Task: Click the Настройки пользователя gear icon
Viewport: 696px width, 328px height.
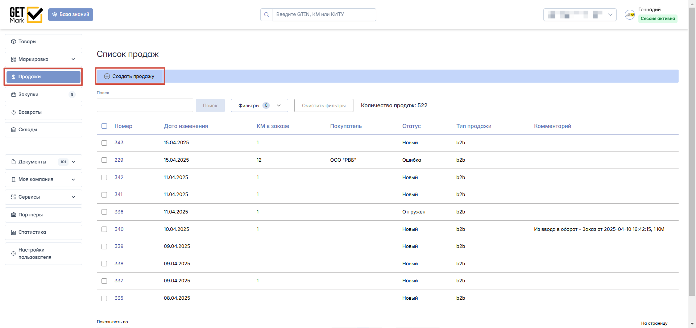Action: coord(13,254)
